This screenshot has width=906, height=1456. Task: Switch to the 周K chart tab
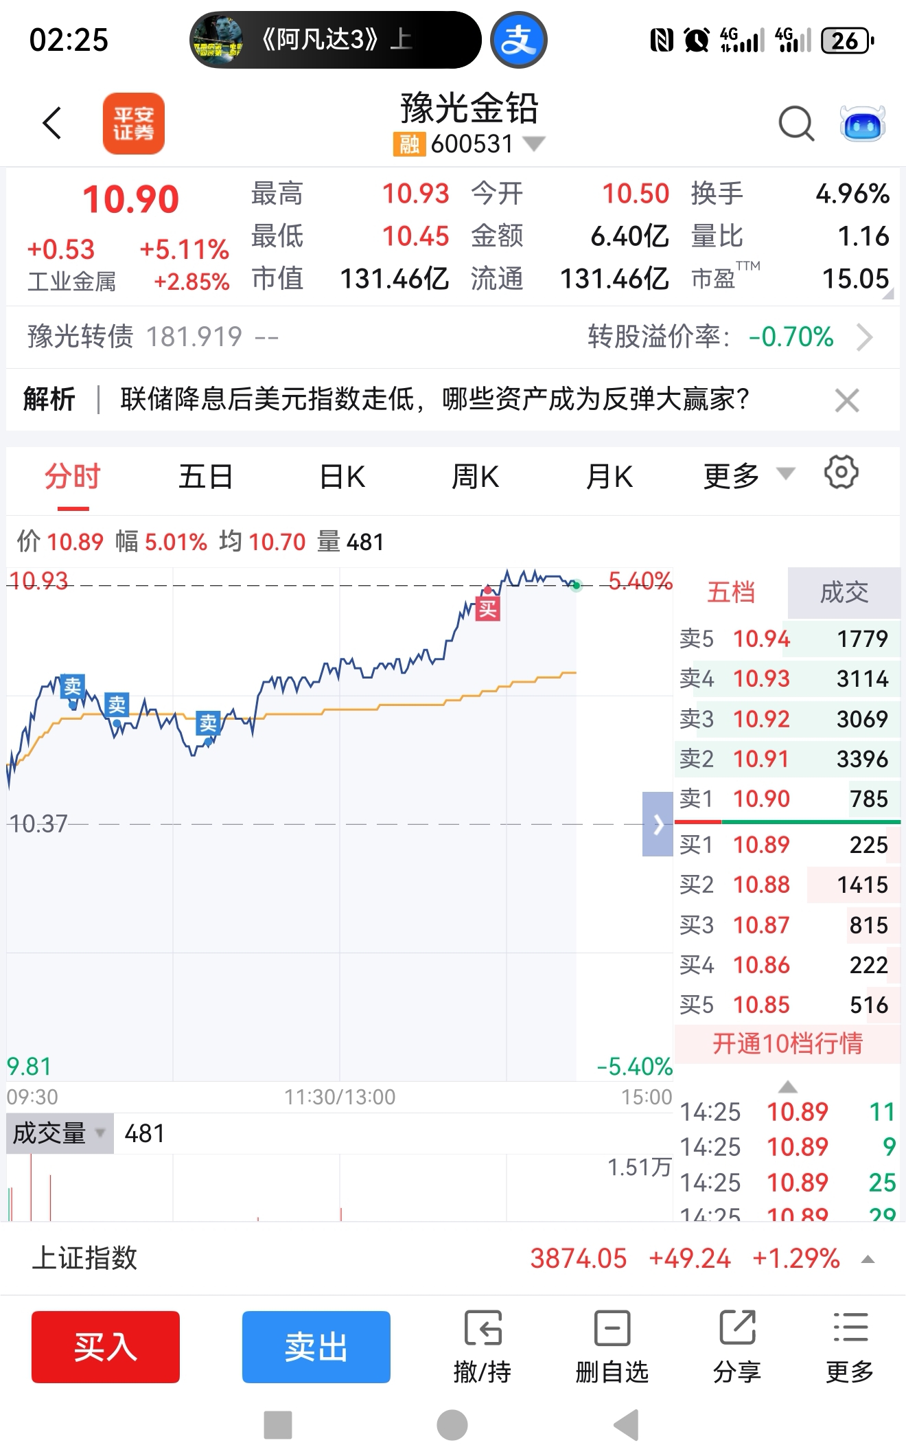click(476, 476)
